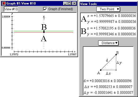
Task: Click the Δx = +0.0000253 readout
Action: pos(108,87)
